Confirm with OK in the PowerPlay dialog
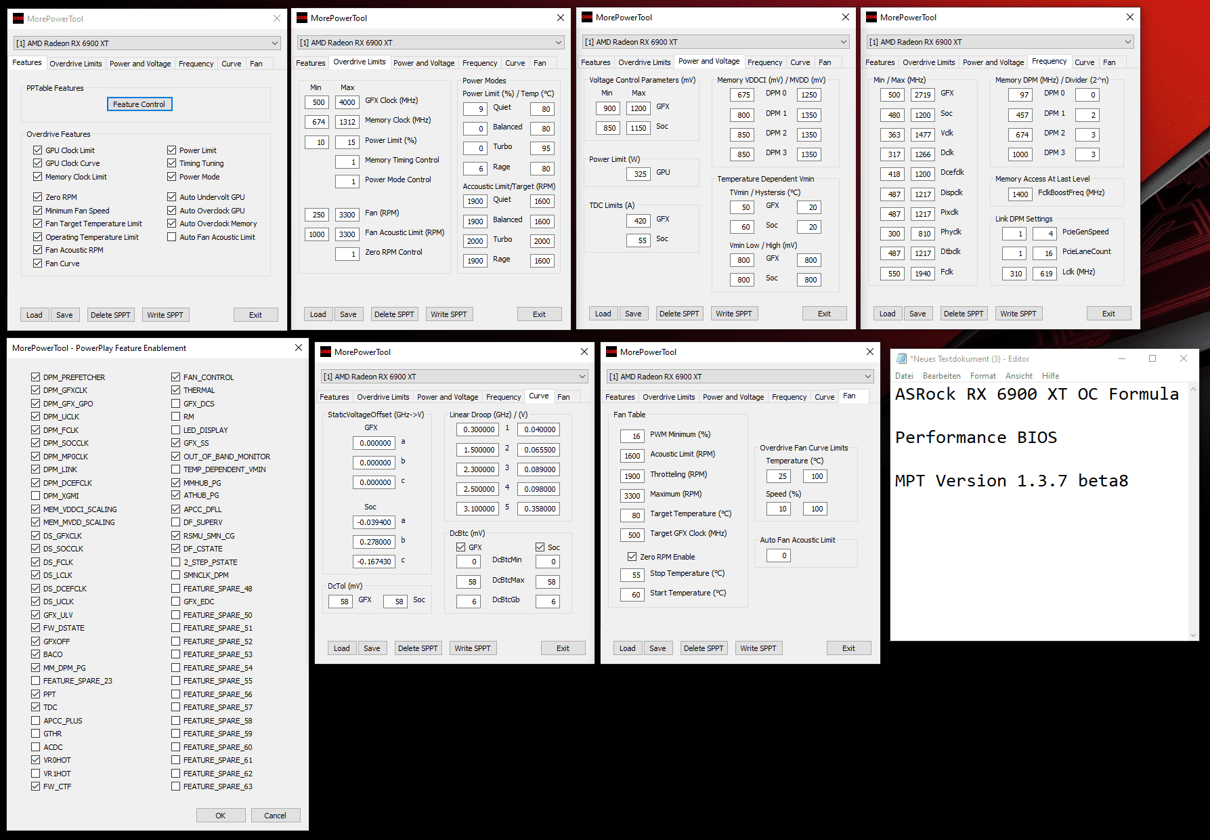 click(x=221, y=816)
